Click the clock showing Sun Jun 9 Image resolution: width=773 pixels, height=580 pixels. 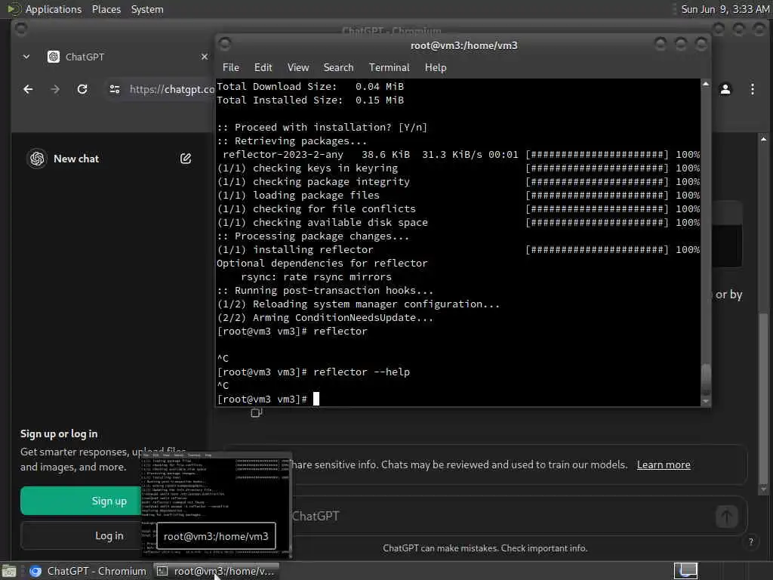click(x=725, y=9)
